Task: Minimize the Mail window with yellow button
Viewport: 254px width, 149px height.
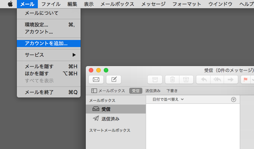Action: (x=99, y=70)
